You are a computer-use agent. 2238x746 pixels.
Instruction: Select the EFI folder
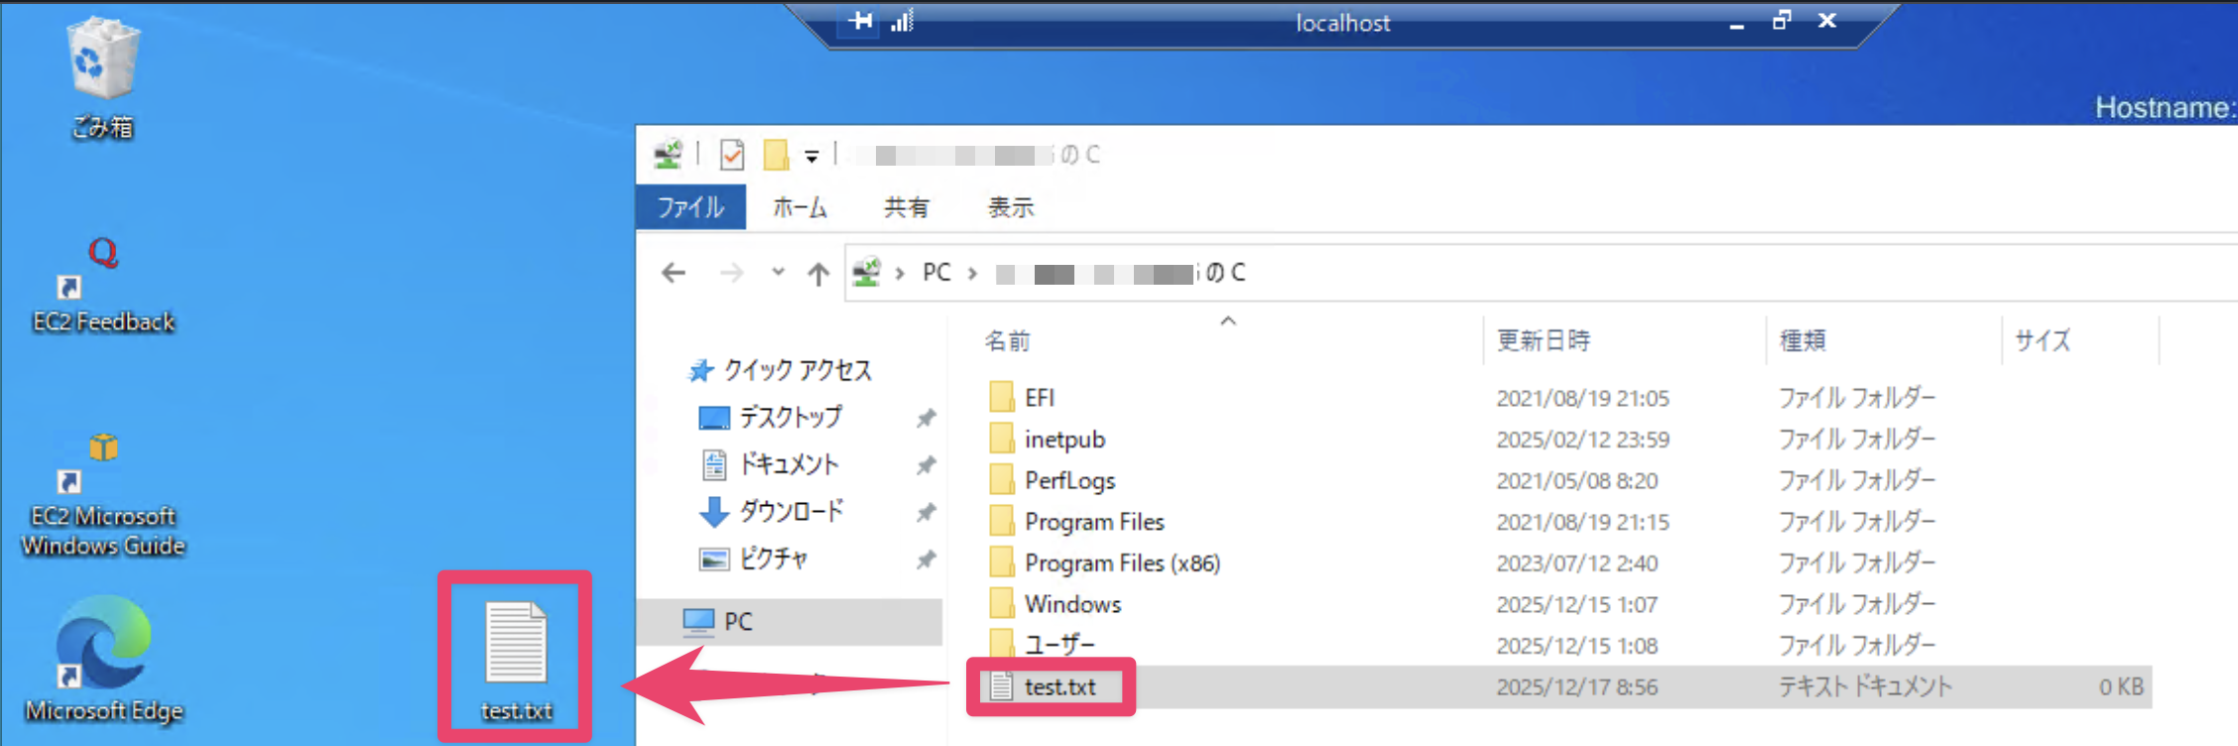[x=1039, y=398]
